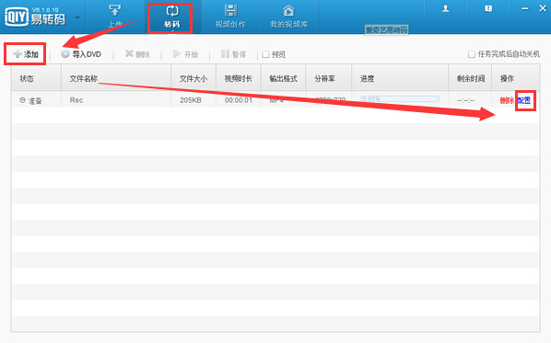Open the user account icon
551x343 pixels.
[445, 9]
